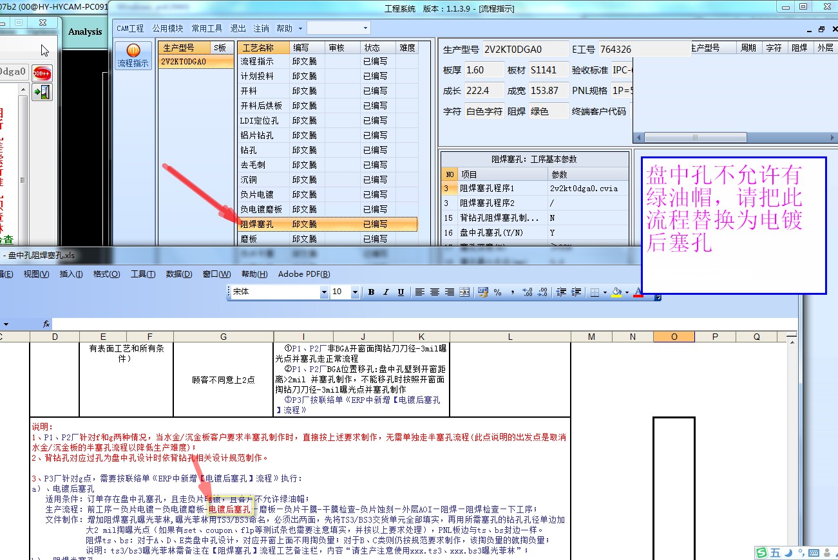Click Increase Indent icon in Excel
This screenshot has width=838, height=560.
[576, 292]
